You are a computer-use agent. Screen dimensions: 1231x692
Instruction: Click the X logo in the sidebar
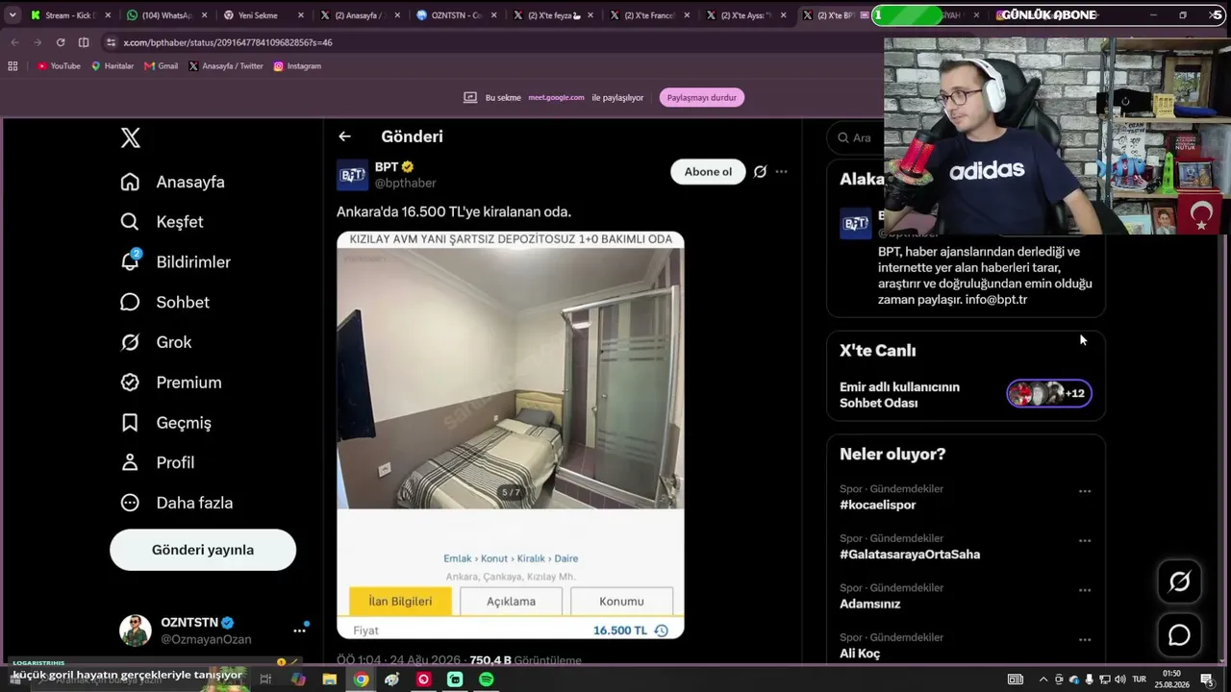tap(131, 137)
